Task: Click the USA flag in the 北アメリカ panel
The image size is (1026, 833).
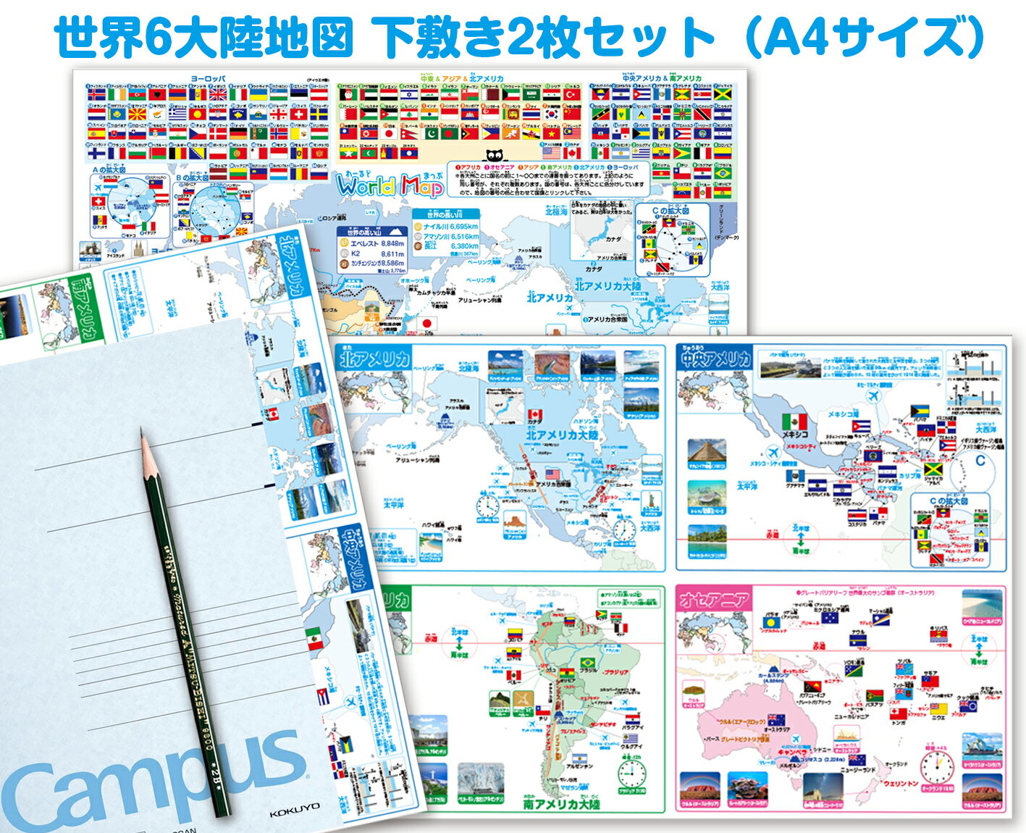Action: 554,473
